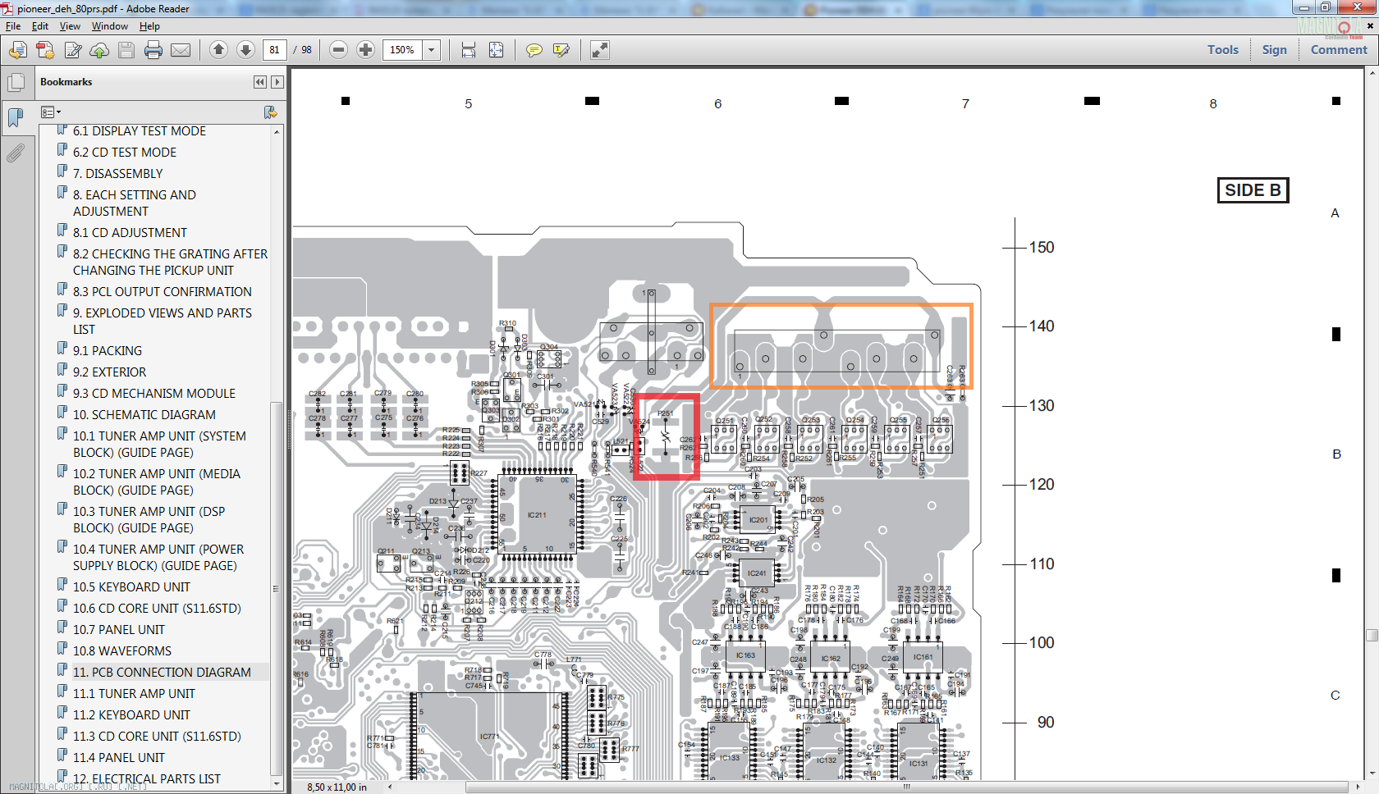The image size is (1379, 794).
Task: Click the Page Thumbnails panel icon
Action: [x=16, y=83]
